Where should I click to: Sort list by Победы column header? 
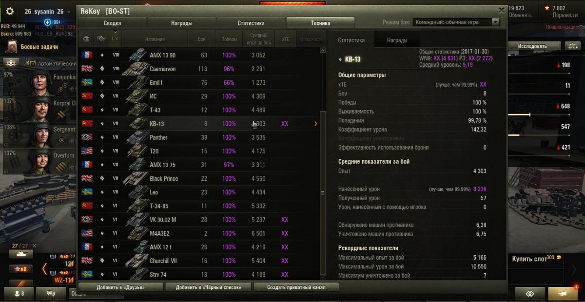229,39
